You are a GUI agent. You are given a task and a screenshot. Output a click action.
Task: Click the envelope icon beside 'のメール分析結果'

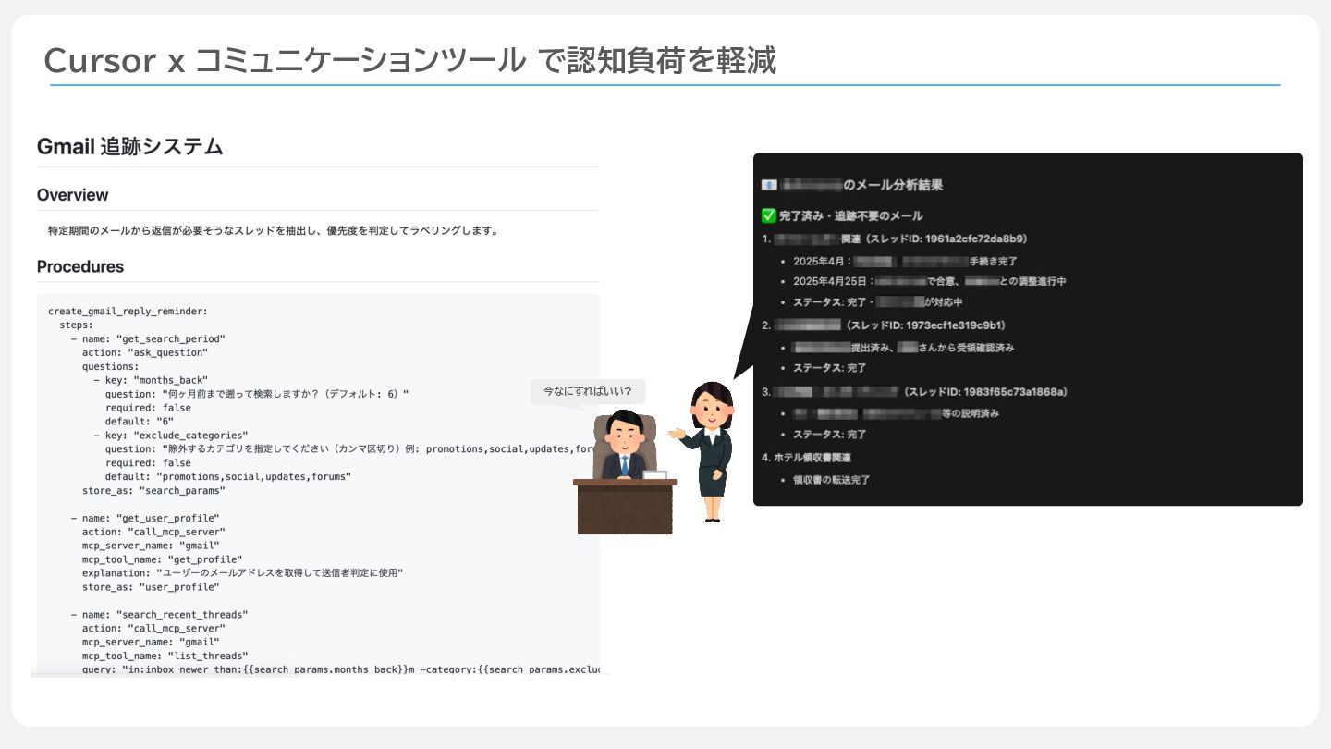pyautogui.click(x=768, y=186)
